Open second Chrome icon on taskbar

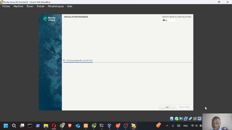[x=94, y=126]
